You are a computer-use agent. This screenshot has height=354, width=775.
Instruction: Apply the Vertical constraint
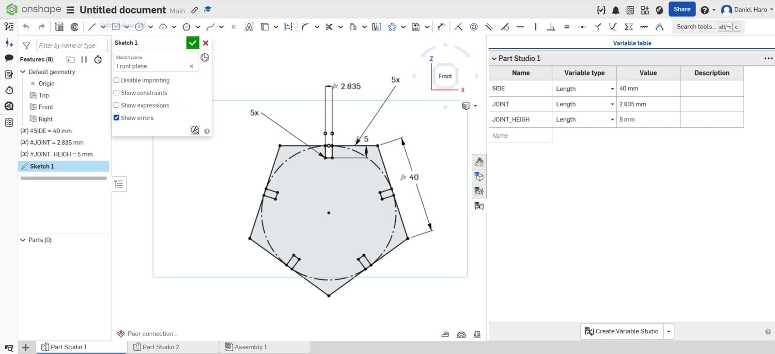536,27
